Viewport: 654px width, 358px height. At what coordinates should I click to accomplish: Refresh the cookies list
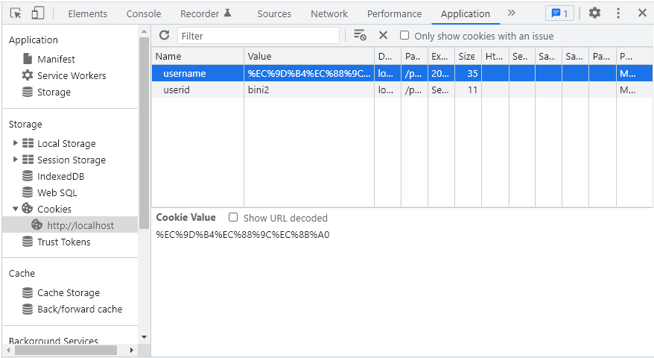coord(165,35)
